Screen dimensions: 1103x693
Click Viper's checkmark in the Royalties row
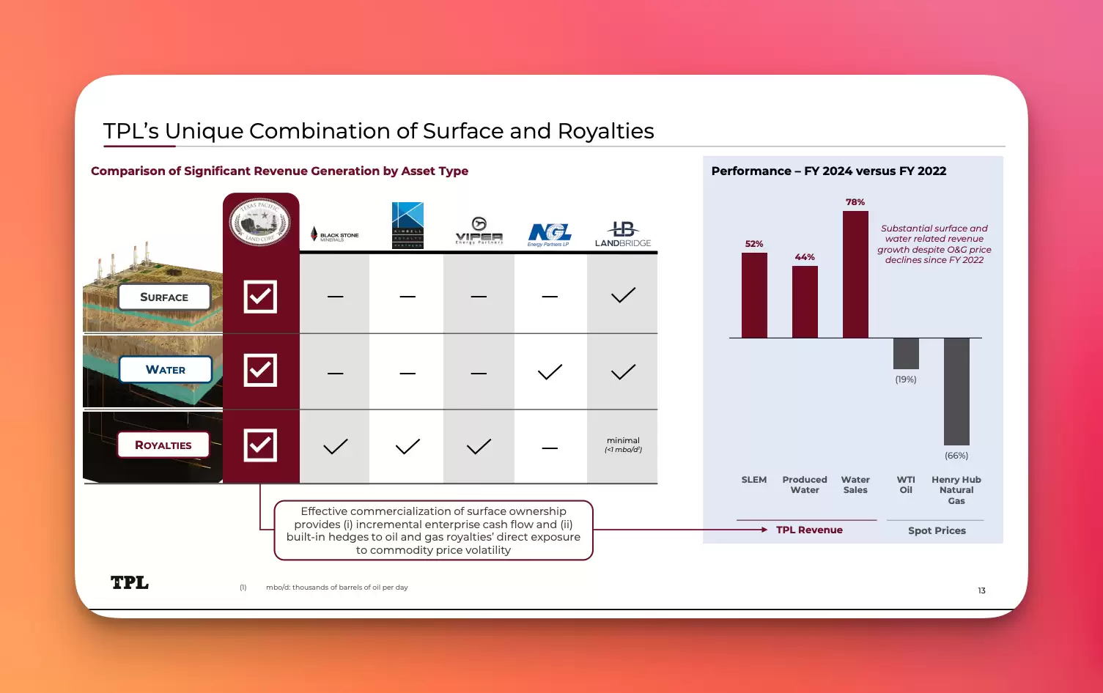(479, 447)
